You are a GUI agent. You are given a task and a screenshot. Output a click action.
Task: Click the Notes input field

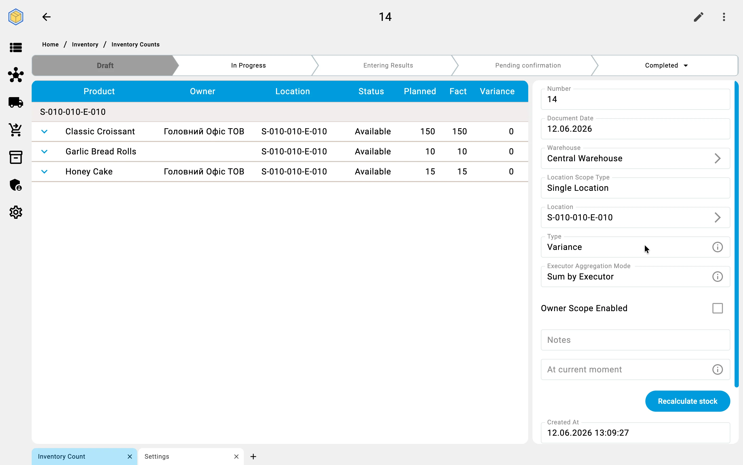(635, 340)
